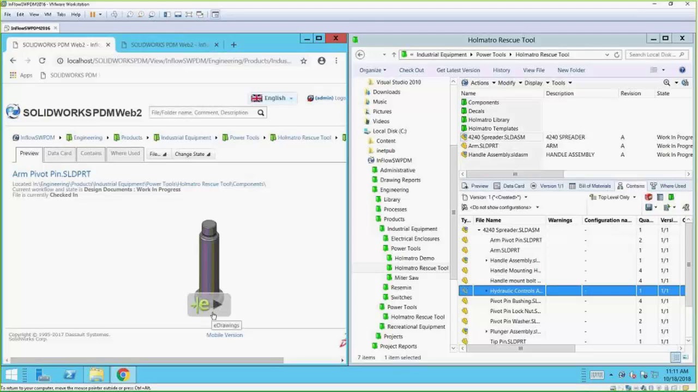Collapse the 4240 Spreader.SLDASM tree row
This screenshot has height=392, width=698.
point(479,230)
